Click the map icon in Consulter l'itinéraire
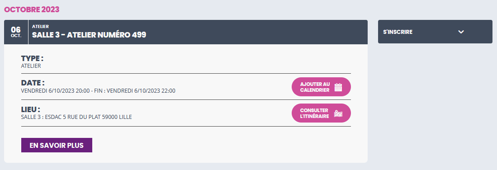Screen dimensions: 497x170 (338, 113)
